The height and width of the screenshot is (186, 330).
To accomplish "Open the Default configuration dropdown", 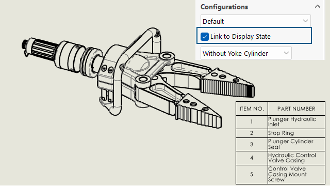I will pyautogui.click(x=256, y=21).
